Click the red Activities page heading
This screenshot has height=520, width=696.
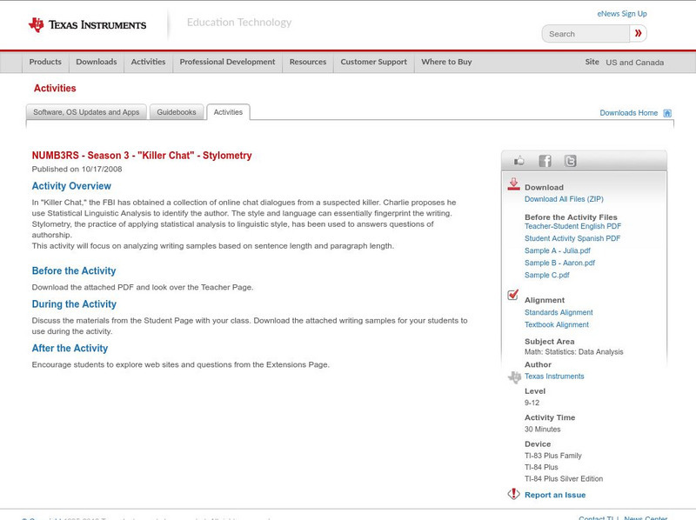click(55, 89)
